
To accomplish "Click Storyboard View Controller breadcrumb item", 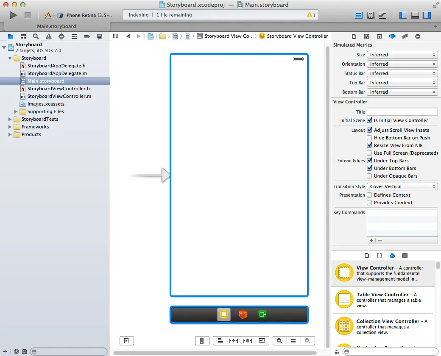I will click(x=297, y=36).
